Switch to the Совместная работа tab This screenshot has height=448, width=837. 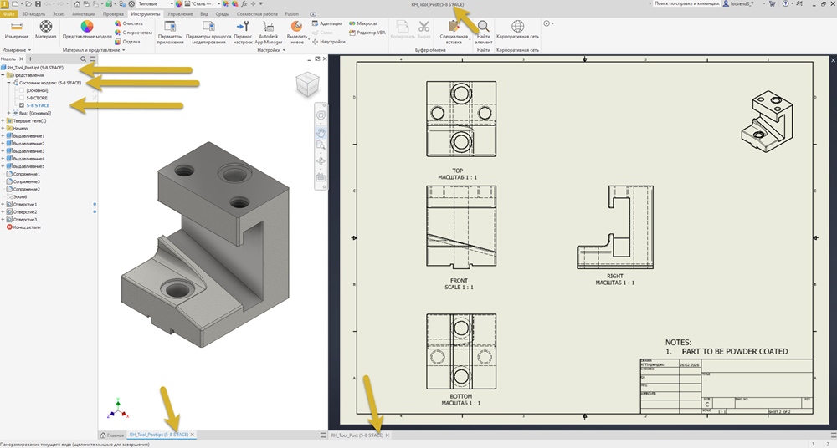(x=257, y=14)
